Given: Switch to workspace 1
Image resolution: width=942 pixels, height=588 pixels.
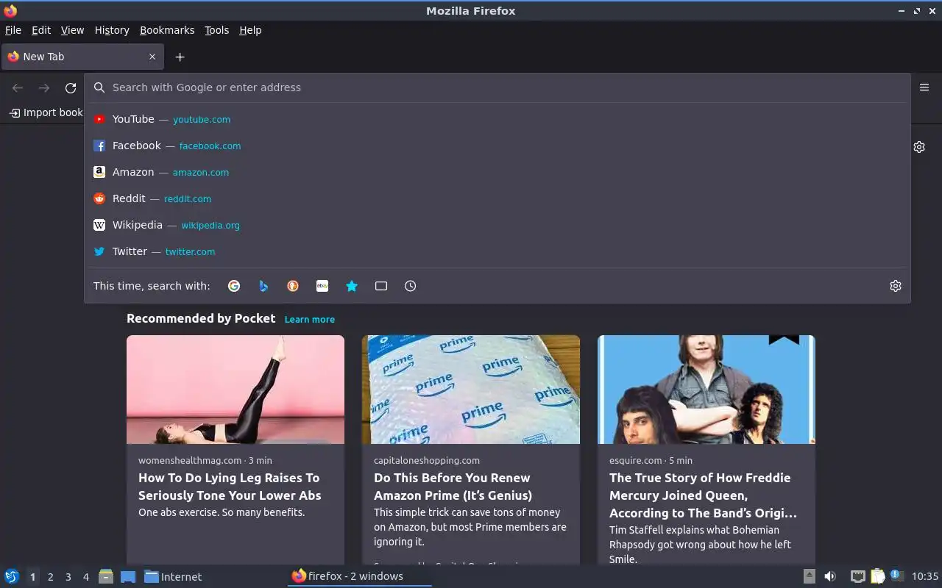Looking at the screenshot, I should (x=32, y=577).
